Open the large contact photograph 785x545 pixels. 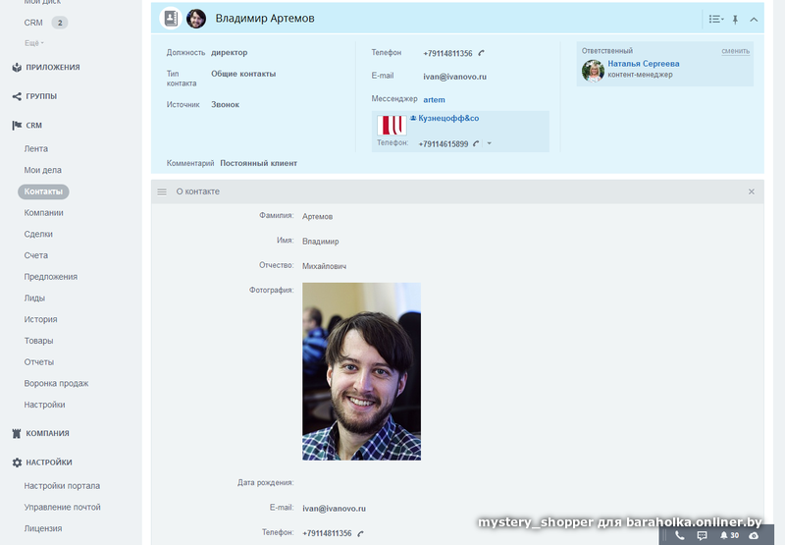pyautogui.click(x=361, y=371)
